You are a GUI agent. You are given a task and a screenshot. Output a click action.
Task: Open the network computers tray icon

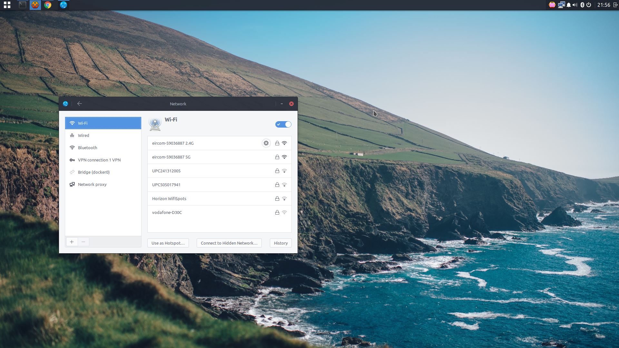click(562, 5)
